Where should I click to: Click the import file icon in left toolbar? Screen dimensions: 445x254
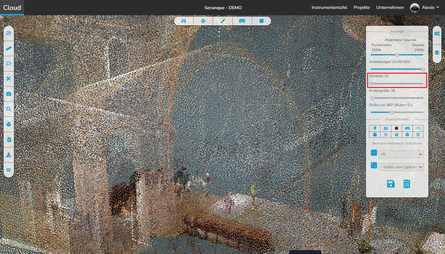coord(9,139)
